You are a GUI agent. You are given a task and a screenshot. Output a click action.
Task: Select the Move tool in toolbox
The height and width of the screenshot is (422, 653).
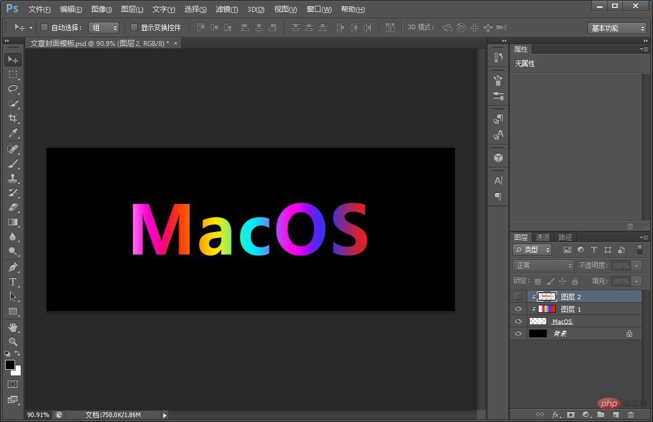pos(13,60)
